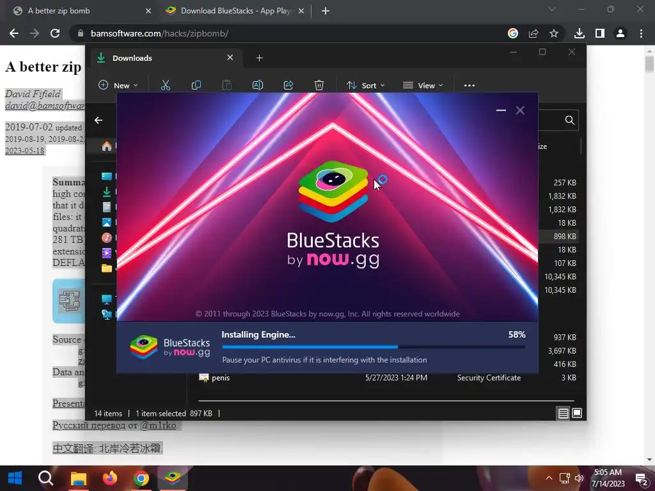Screen dimensions: 655x491
Task: Click Chrome's reload page icon
Action: point(55,33)
